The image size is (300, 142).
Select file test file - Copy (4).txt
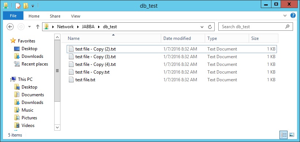[x=172, y=64]
